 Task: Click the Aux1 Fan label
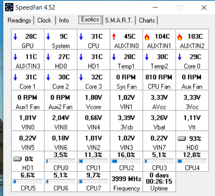pyautogui.click(x=28, y=107)
